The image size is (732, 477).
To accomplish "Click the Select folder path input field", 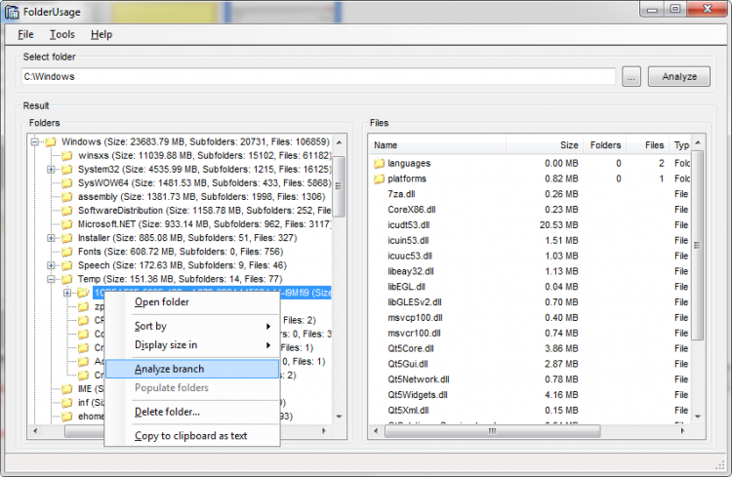I will point(318,76).
